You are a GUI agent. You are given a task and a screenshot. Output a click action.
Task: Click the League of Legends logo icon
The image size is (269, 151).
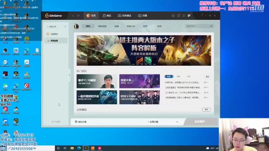[76, 26]
